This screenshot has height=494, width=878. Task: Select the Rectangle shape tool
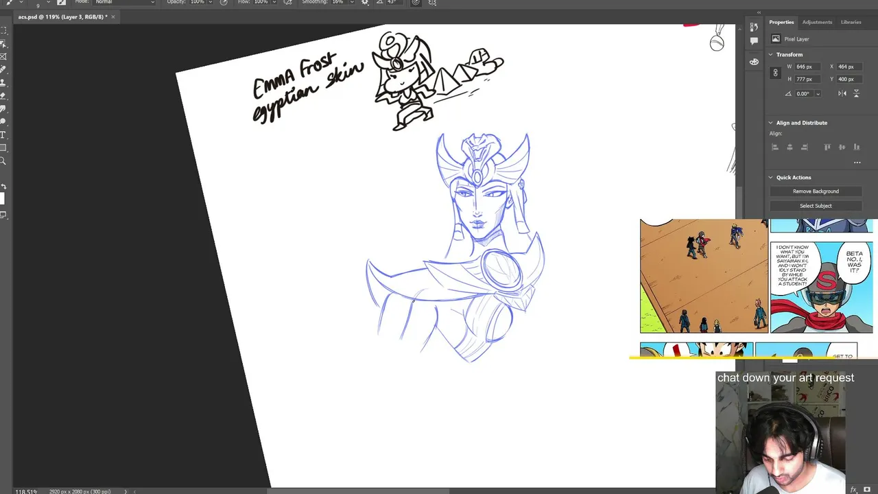pos(3,148)
